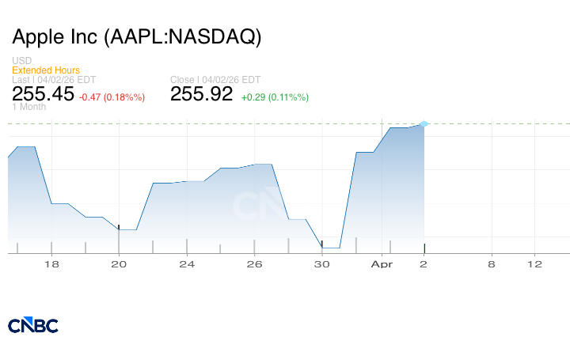The height and width of the screenshot is (356, 570).
Task: Click the 18 date label on axis
Action: click(x=51, y=264)
